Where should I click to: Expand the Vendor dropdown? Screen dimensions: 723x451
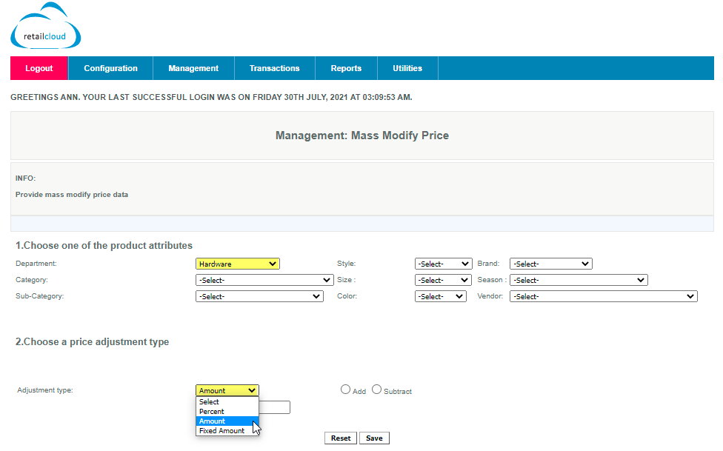coord(604,296)
